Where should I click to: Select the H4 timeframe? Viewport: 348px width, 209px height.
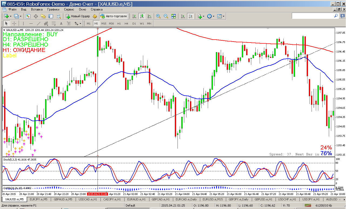(126, 23)
